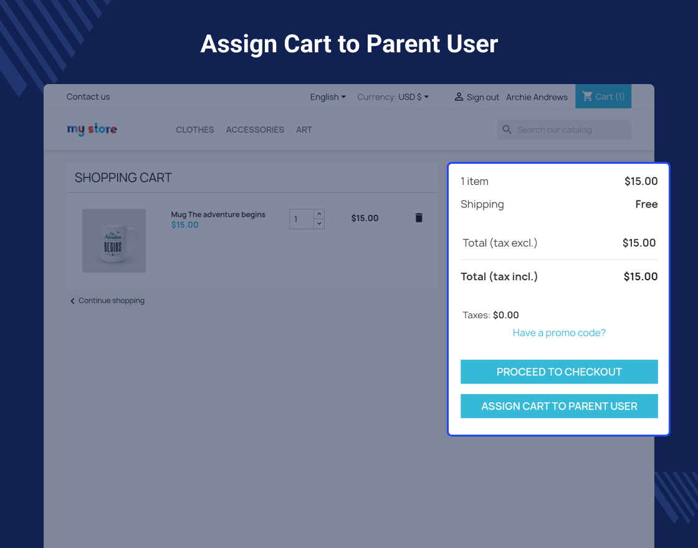Click ASSIGN CART TO PARENT USER
The width and height of the screenshot is (698, 548).
559,406
